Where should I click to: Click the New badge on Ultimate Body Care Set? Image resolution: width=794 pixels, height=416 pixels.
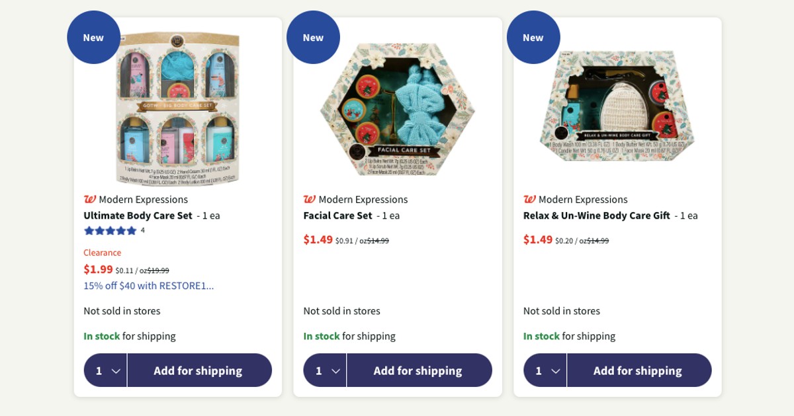tap(93, 38)
